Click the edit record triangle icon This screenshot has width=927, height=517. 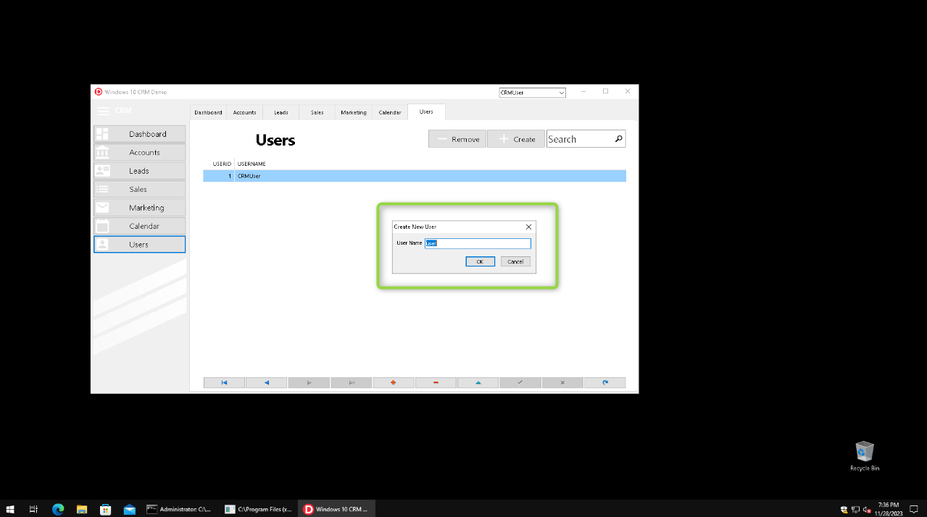tap(478, 382)
